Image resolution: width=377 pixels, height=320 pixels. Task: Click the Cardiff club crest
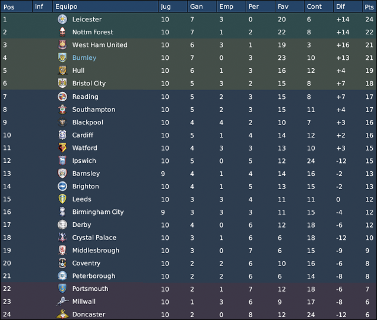62,135
